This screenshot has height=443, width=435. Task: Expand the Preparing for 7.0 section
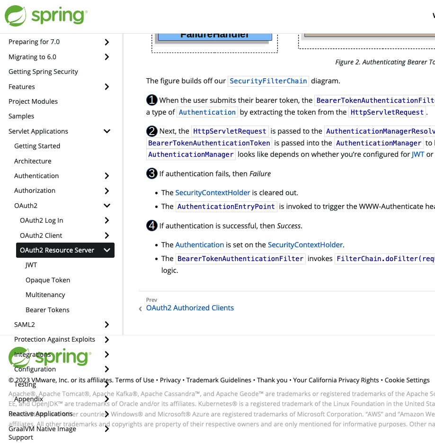(x=107, y=42)
